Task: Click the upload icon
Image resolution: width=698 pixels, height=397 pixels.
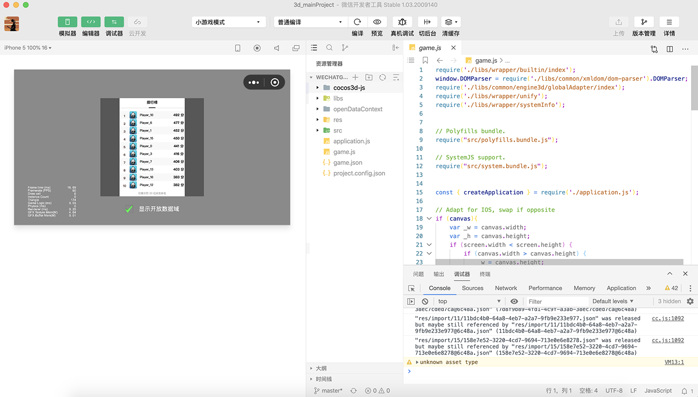Action: coord(619,22)
